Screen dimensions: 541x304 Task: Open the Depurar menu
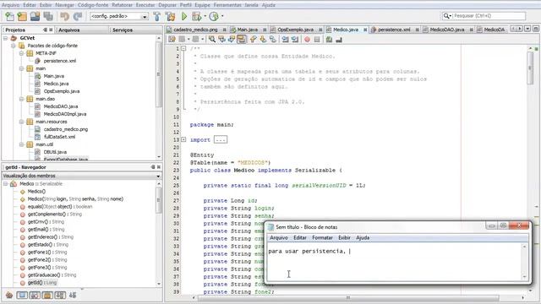pyautogui.click(x=167, y=5)
